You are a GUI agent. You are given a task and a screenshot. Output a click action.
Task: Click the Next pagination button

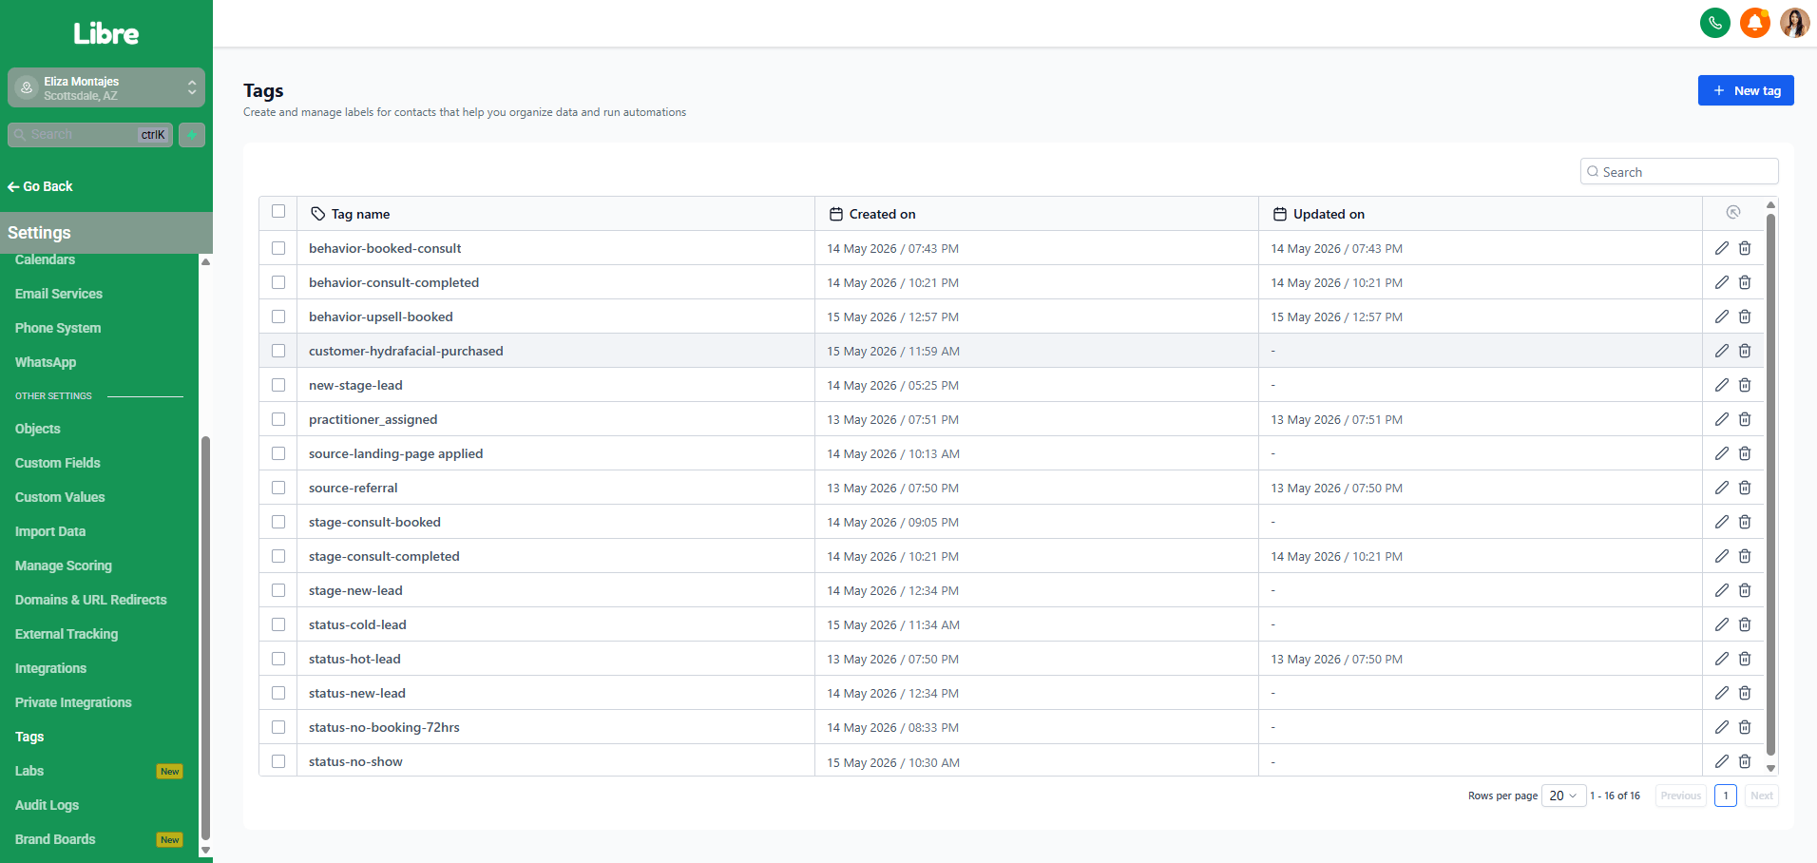(x=1762, y=796)
